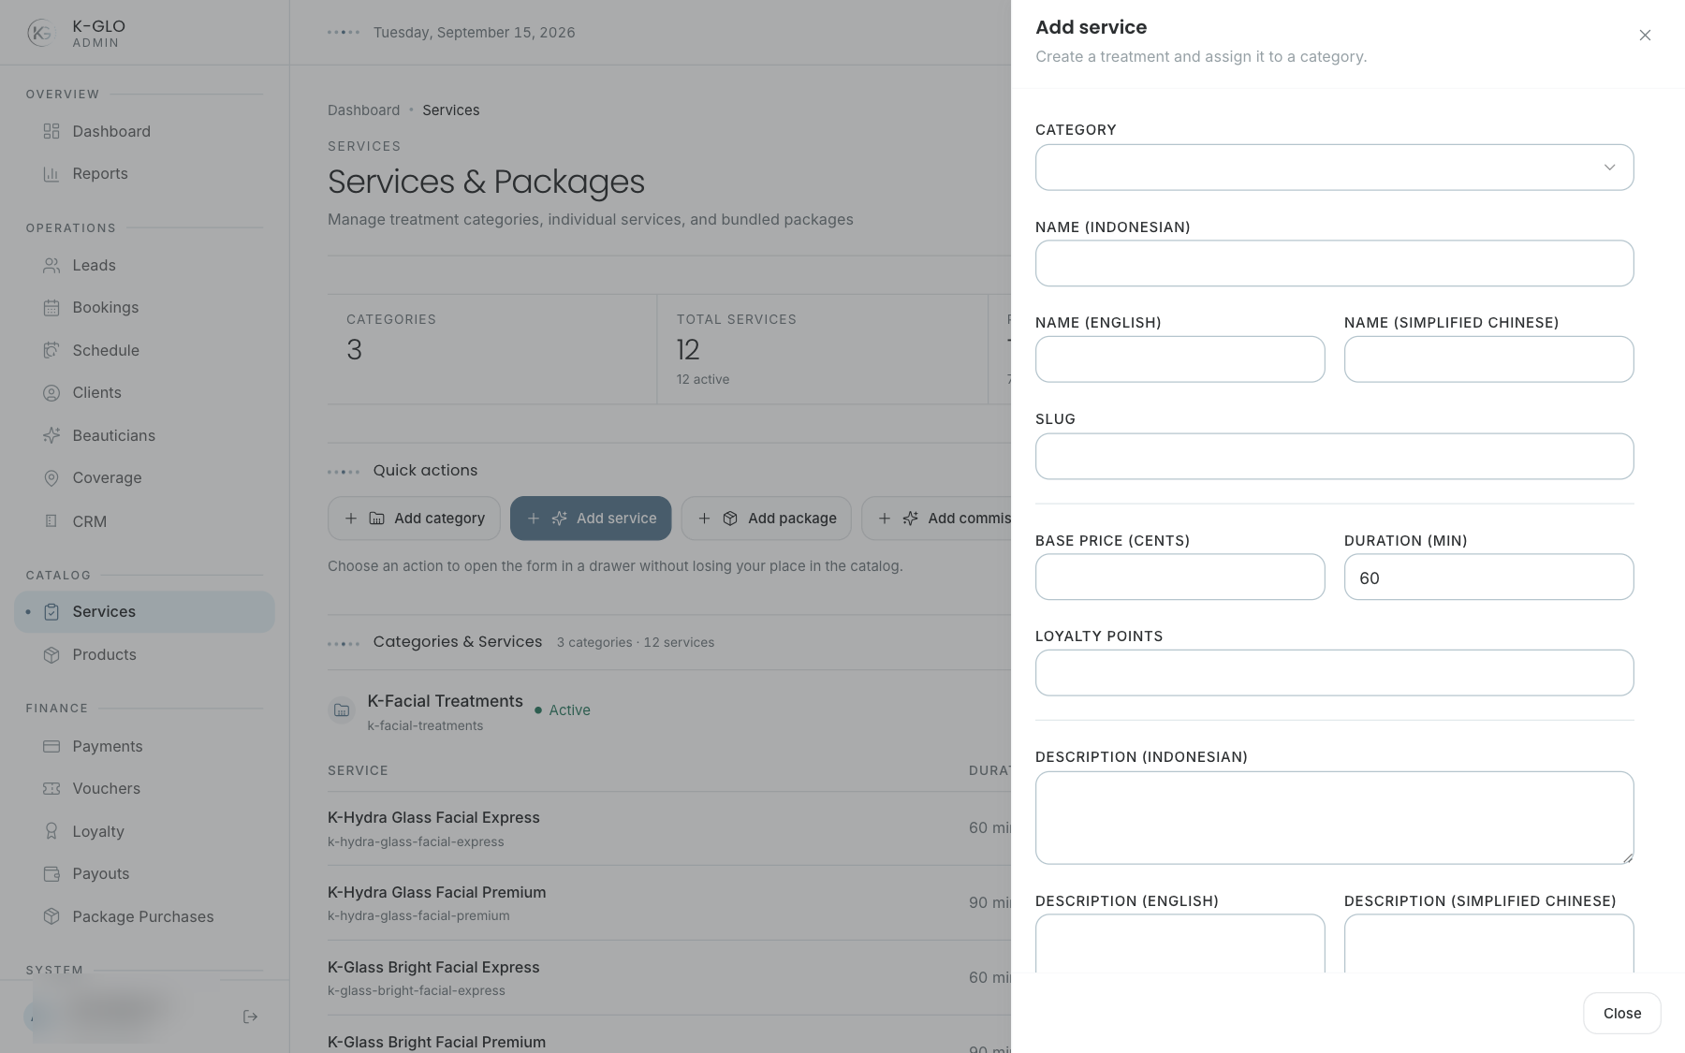Close the Add service drawer with X
The height and width of the screenshot is (1053, 1685).
coord(1645,36)
